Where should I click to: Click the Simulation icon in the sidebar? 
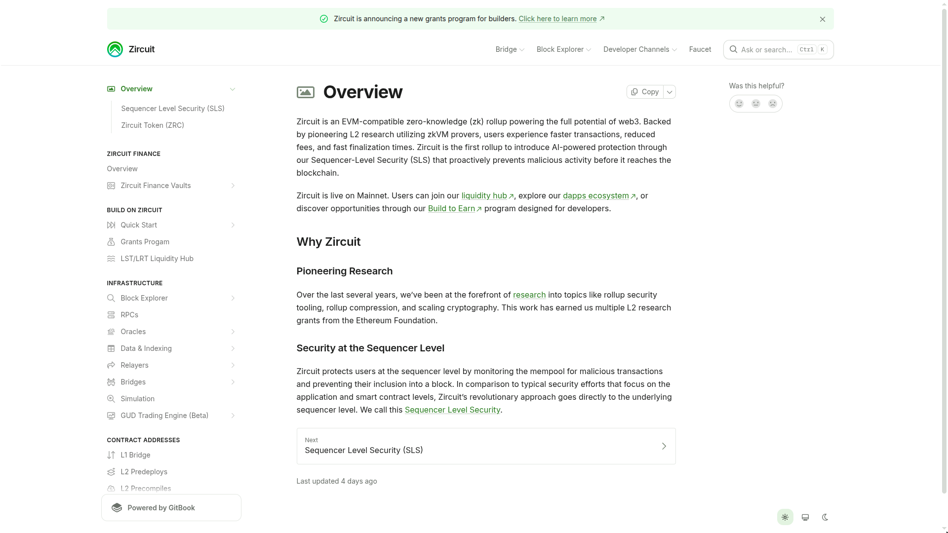pyautogui.click(x=111, y=399)
